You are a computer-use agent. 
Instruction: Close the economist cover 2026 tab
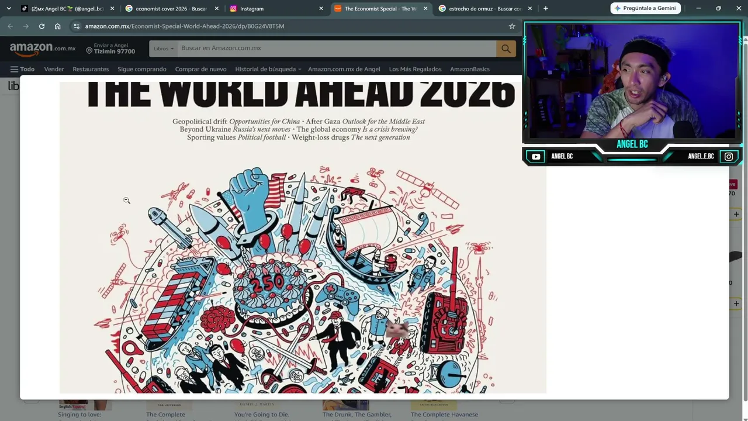[217, 9]
